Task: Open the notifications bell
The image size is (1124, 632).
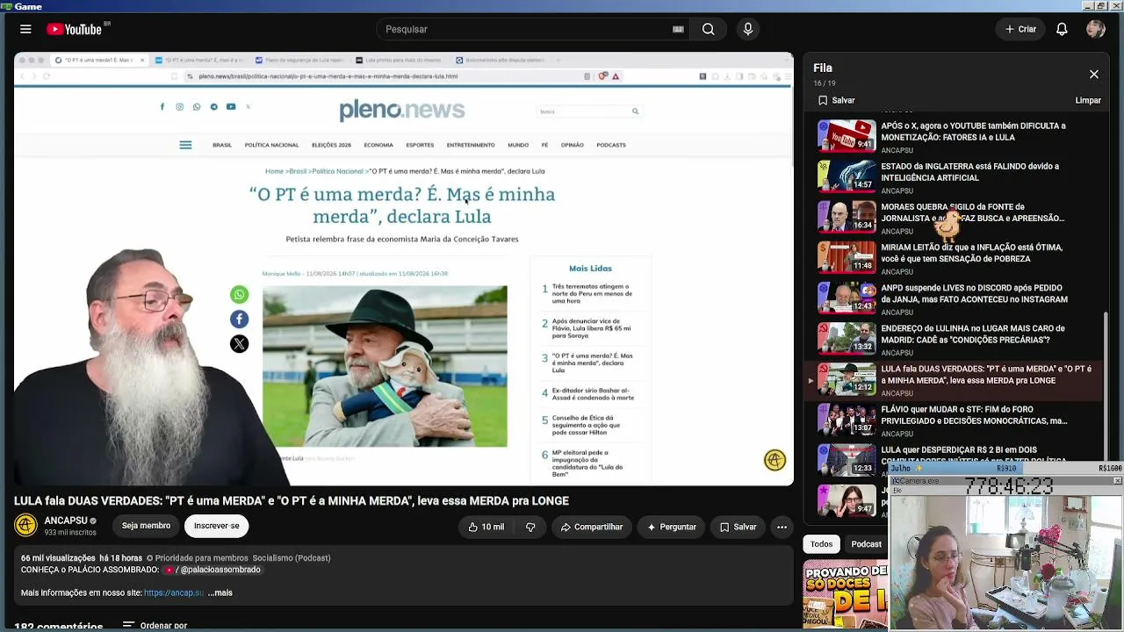Action: pos(1062,29)
